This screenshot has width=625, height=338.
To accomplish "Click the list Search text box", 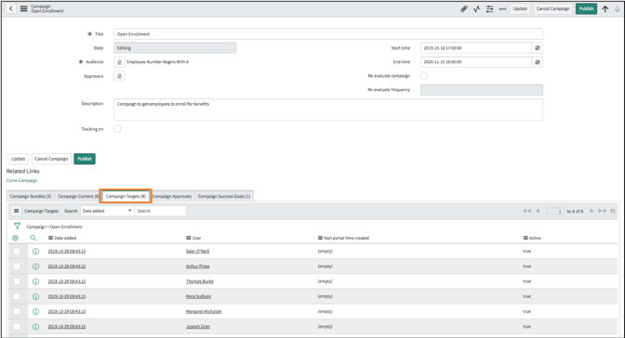I will [x=160, y=211].
